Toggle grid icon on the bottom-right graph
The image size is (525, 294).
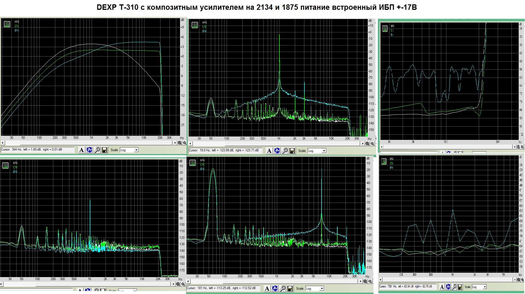coord(384,161)
